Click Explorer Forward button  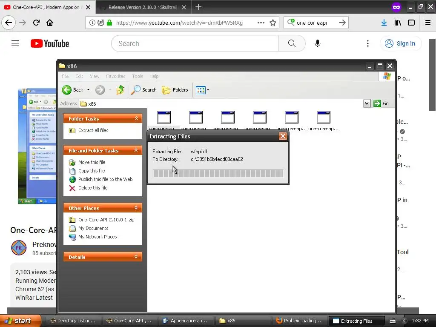pos(100,90)
